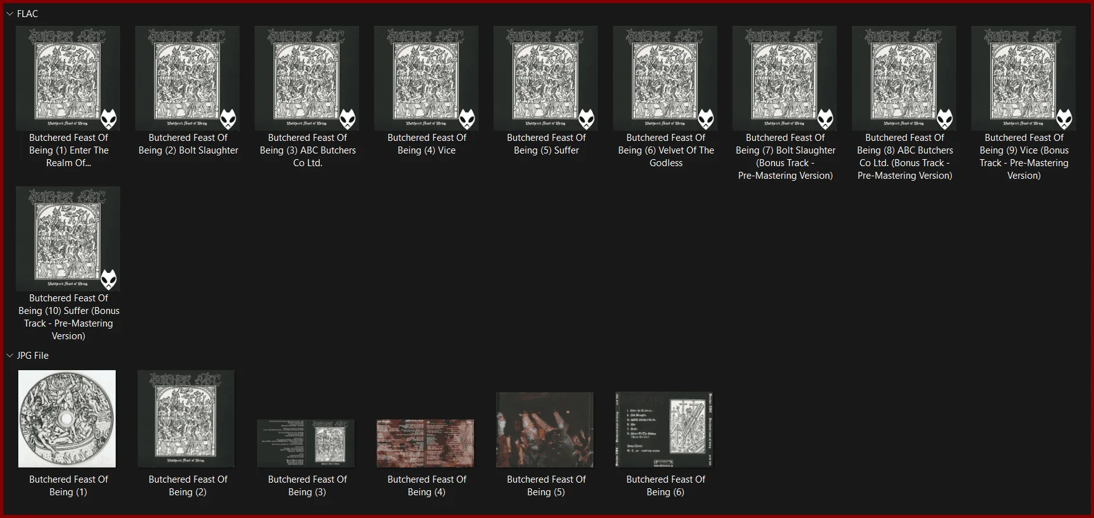Select FLAC icon for (8) ABC Butchers bonus track
The width and height of the screenshot is (1094, 518).
point(904,78)
